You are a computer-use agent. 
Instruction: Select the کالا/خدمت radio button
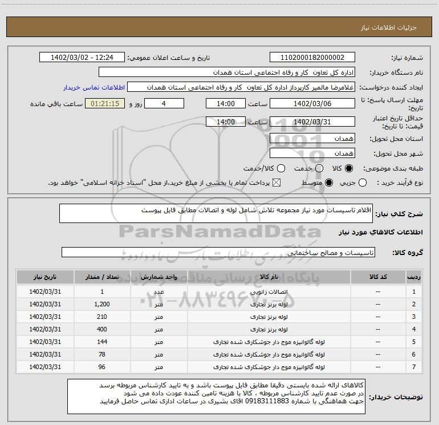pyautogui.click(x=281, y=168)
